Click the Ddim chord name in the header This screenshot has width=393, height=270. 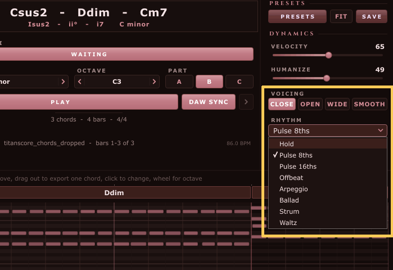93,12
